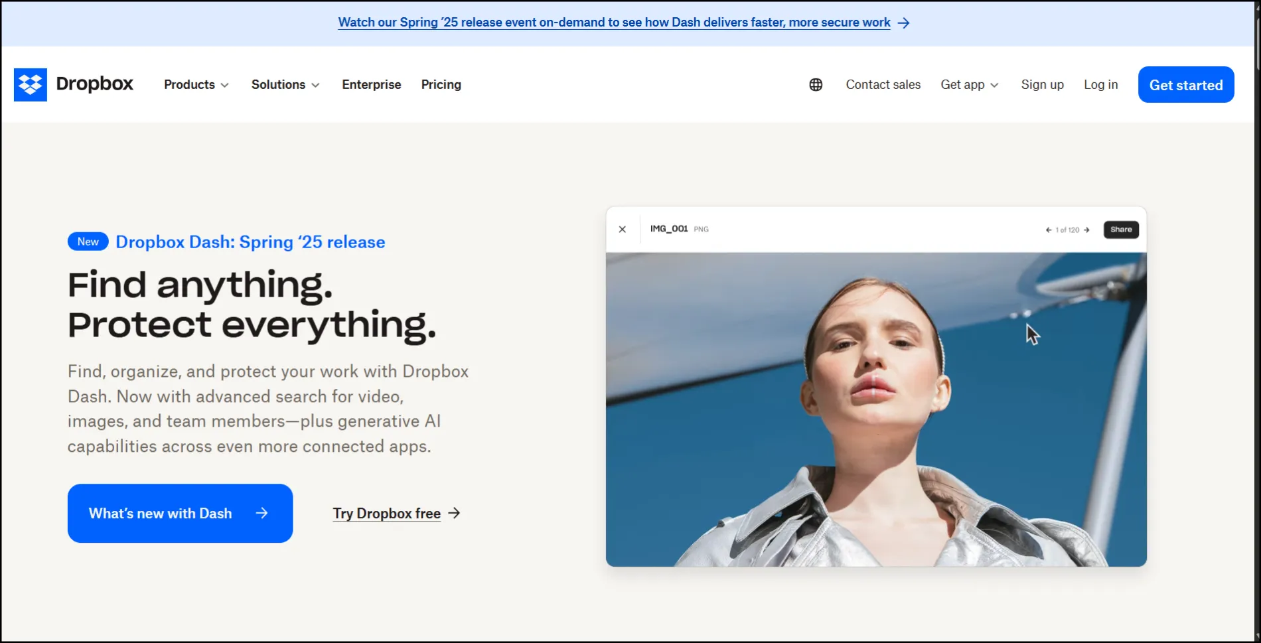Open Contact sales
The width and height of the screenshot is (1261, 643).
pos(883,84)
